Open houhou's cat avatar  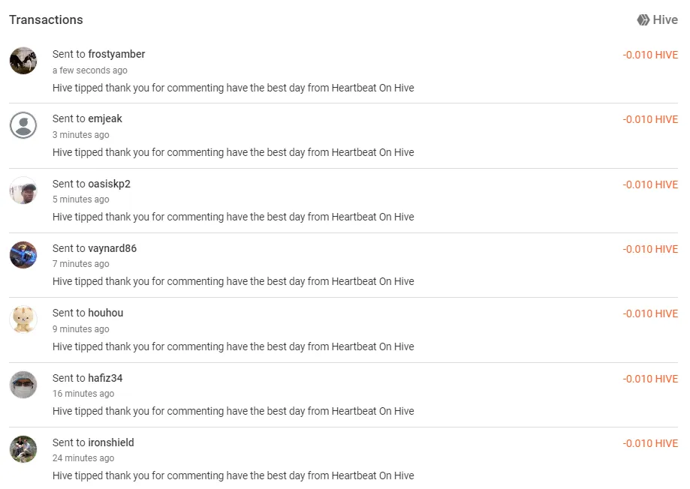point(23,319)
